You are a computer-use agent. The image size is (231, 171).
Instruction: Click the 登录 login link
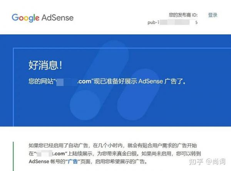[x=213, y=15]
